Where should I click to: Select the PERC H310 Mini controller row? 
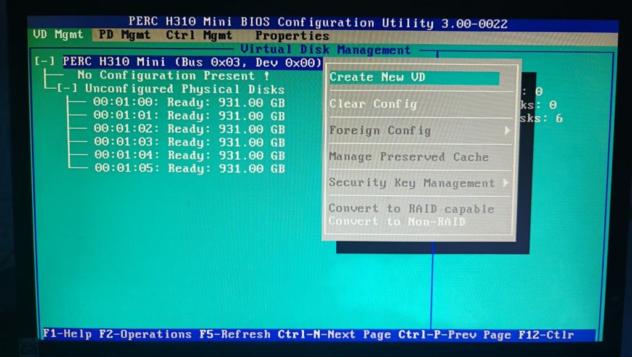point(193,62)
